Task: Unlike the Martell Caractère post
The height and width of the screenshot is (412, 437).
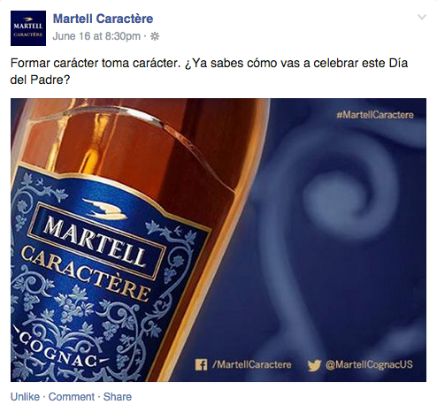Action: (x=25, y=397)
